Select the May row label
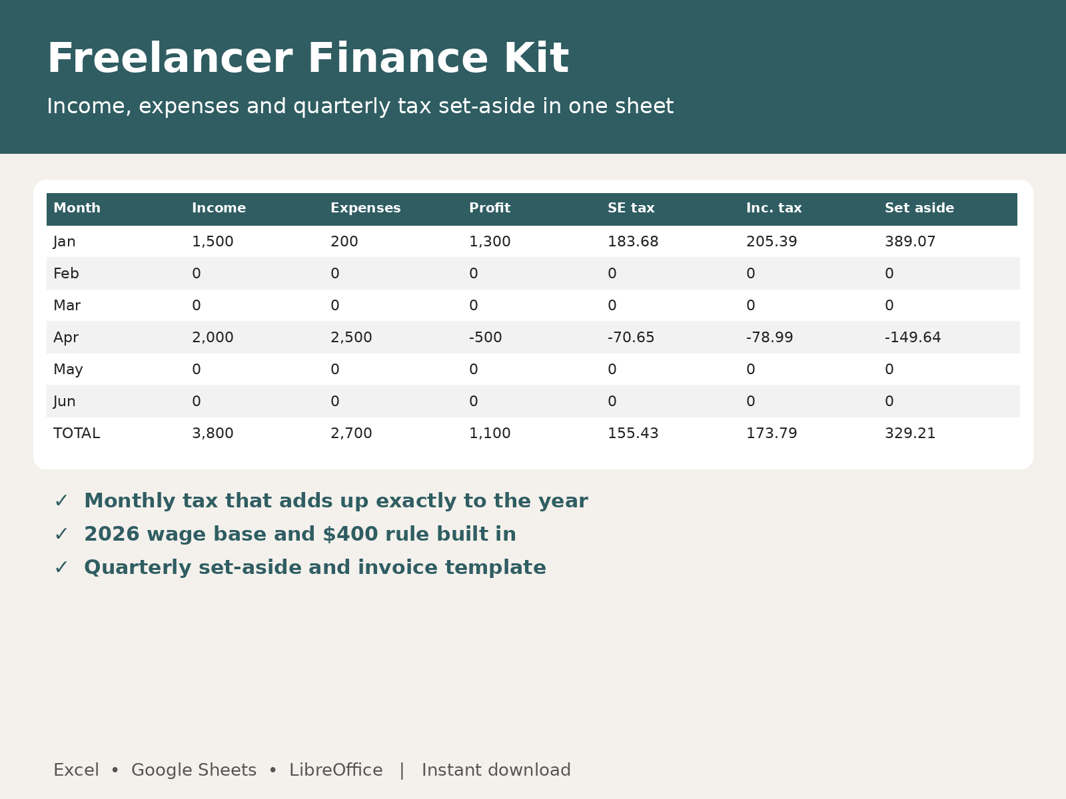The height and width of the screenshot is (799, 1066). click(x=68, y=370)
